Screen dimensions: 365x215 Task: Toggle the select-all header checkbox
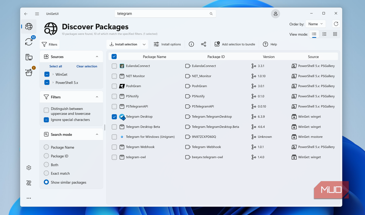[114, 57]
